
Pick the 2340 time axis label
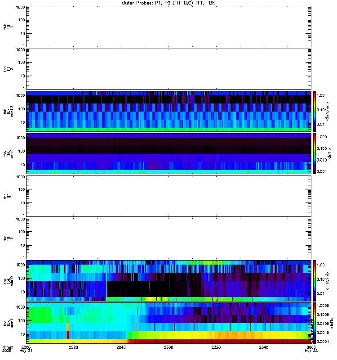coord(264,348)
